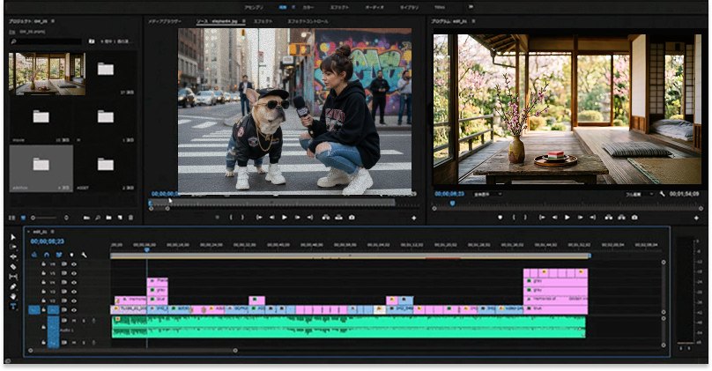Switch to カラー workspace
The height and width of the screenshot is (371, 712).
pyautogui.click(x=308, y=7)
